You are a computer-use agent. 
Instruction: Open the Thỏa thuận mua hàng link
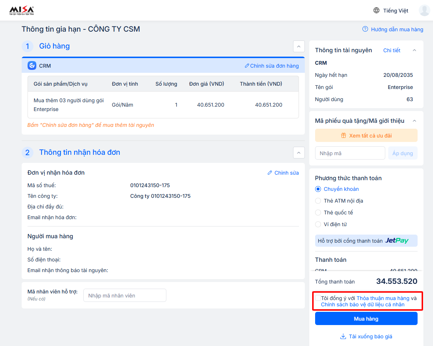[383, 298]
